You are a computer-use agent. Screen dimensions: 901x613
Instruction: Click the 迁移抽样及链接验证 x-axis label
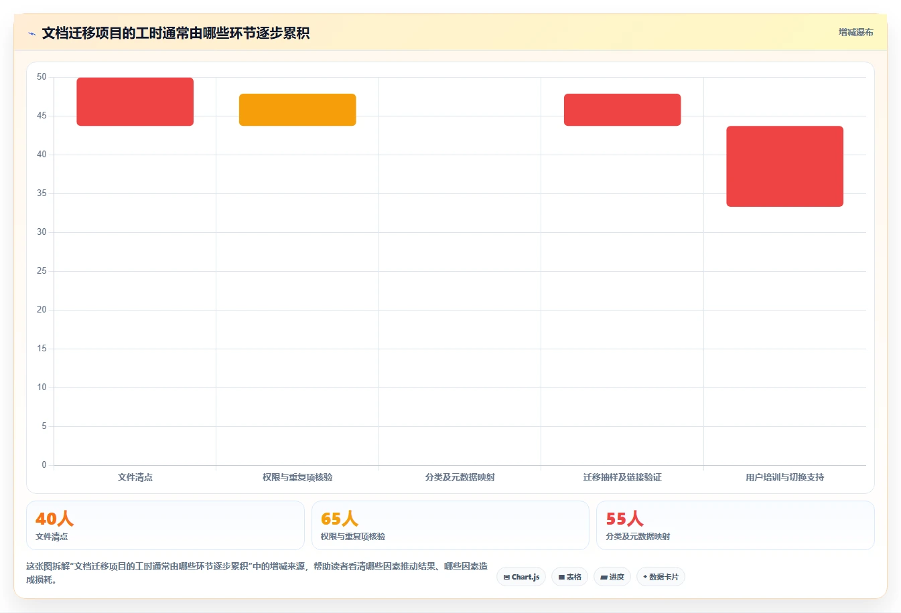(x=622, y=477)
